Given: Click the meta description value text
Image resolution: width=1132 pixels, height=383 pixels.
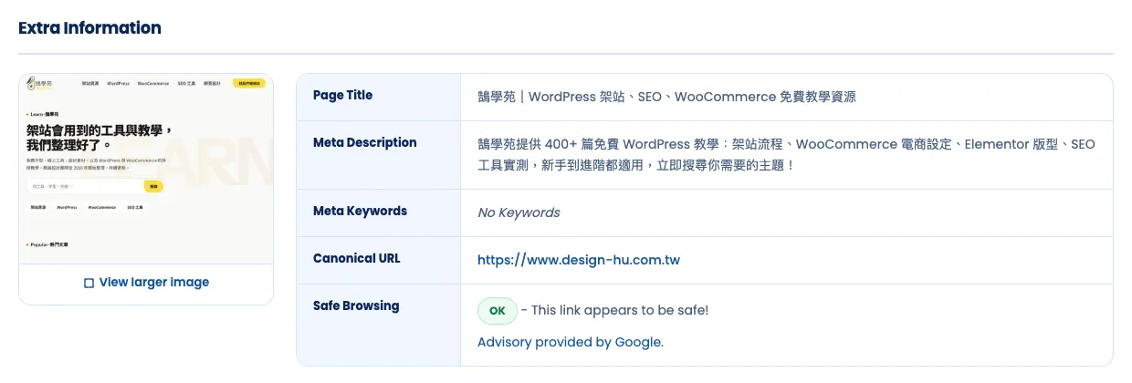Looking at the screenshot, I should coord(786,155).
